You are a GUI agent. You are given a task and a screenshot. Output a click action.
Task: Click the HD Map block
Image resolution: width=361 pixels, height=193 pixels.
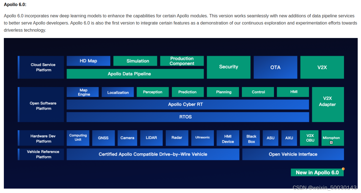[88, 61]
